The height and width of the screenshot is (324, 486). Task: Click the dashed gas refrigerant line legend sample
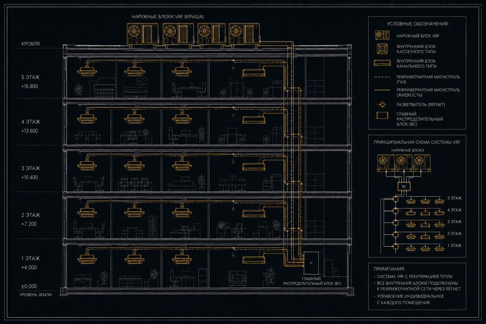[x=382, y=77]
